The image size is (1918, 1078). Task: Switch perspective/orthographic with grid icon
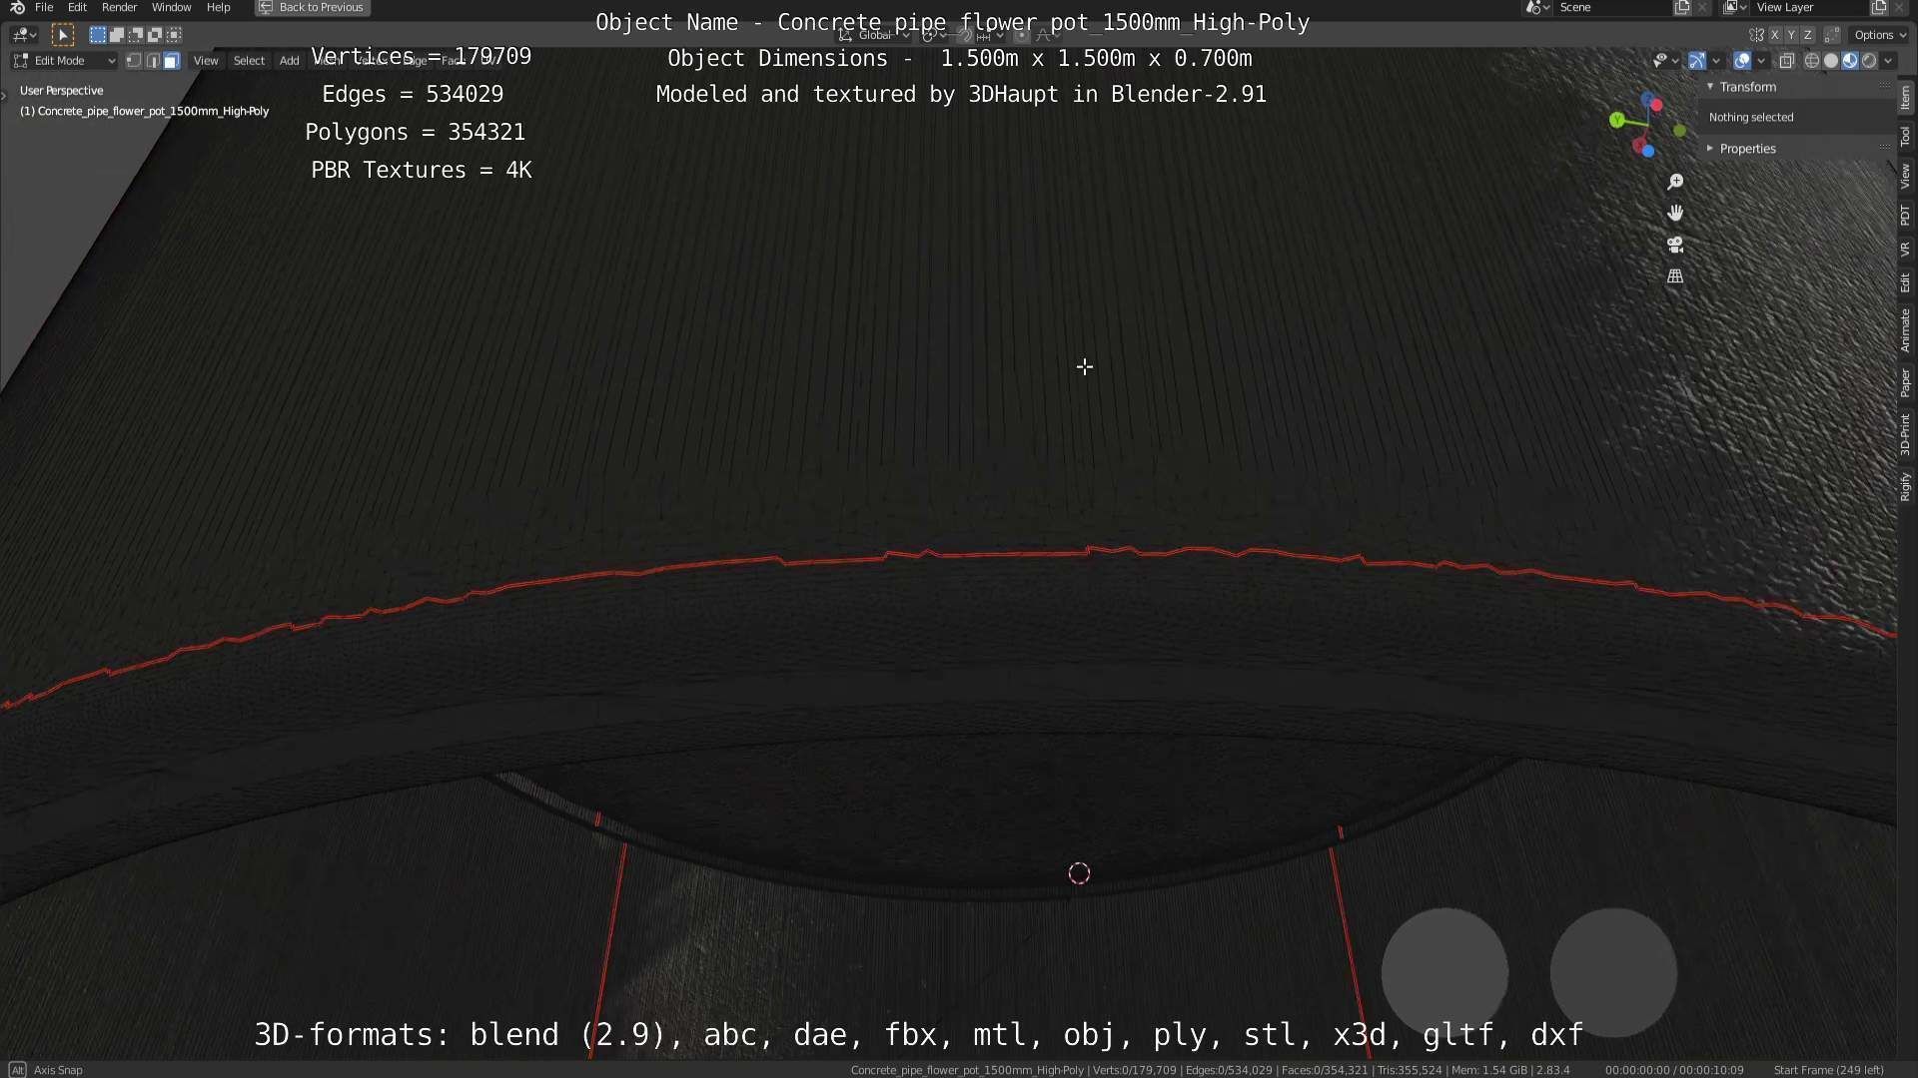[x=1675, y=276]
